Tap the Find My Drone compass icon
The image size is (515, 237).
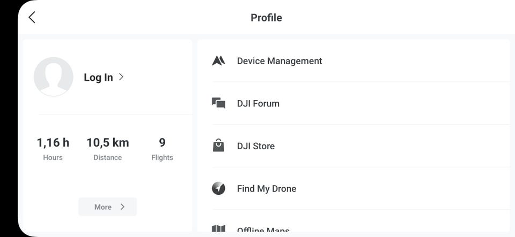coord(218,188)
